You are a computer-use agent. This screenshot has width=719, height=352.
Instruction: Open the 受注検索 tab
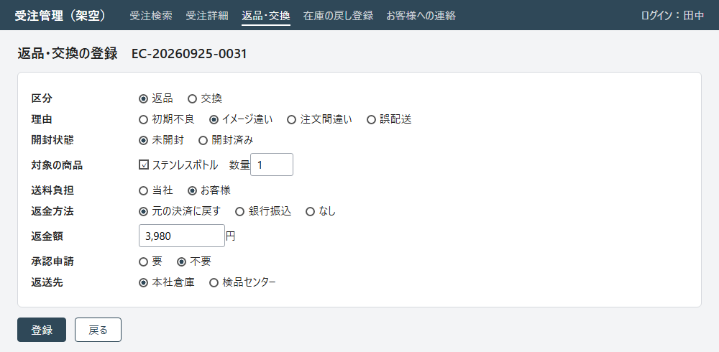151,16
